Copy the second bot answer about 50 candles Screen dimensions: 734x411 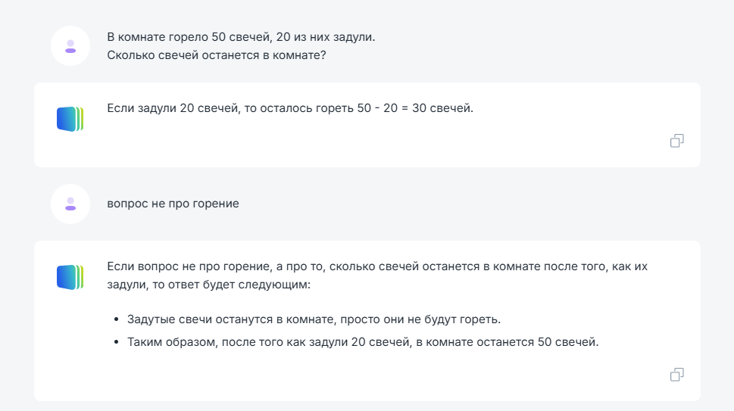pyautogui.click(x=677, y=375)
